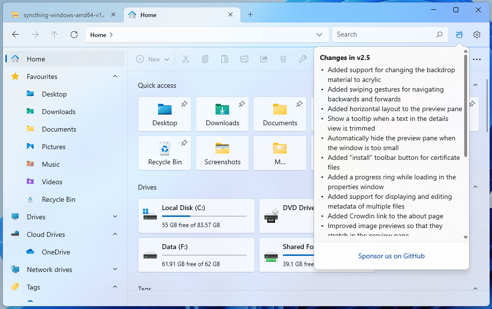Open Settings via the gear icon
This screenshot has height=309, width=492.
coord(477,35)
